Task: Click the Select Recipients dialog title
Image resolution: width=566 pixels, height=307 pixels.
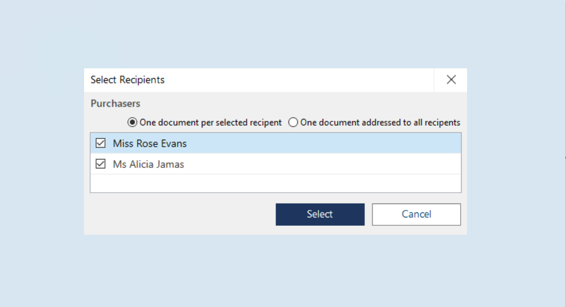Action: (x=127, y=80)
